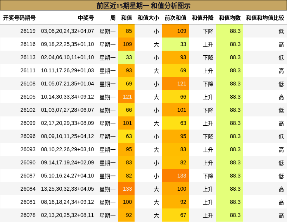Click 低 in row 26113
Viewport: 287px width, 222px height.
[281, 58]
